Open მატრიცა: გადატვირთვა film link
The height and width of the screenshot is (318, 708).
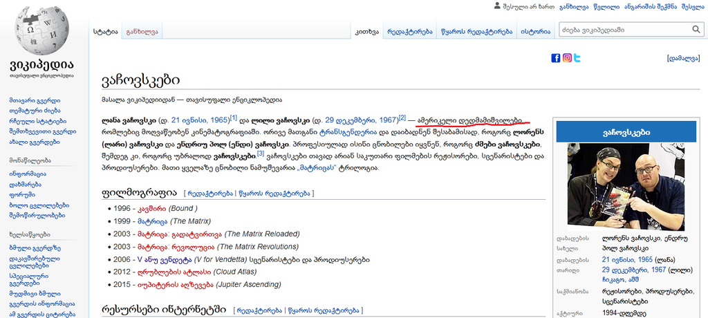pyautogui.click(x=180, y=234)
